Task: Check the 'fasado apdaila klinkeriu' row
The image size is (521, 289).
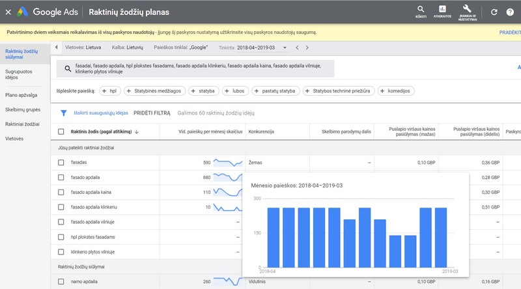Action: coord(61,207)
